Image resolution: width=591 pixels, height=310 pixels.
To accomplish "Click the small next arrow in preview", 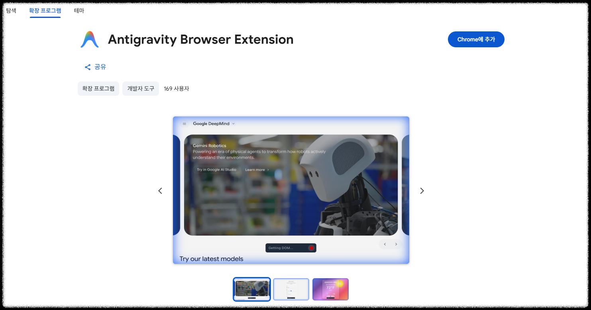I will (x=396, y=244).
